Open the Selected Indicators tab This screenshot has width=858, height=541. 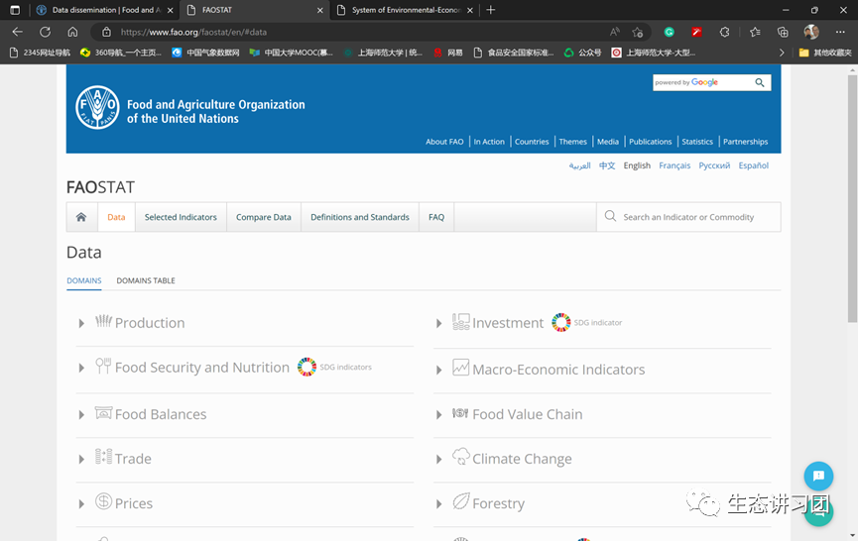181,217
